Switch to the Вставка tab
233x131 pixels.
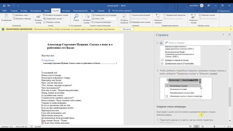coord(24,11)
